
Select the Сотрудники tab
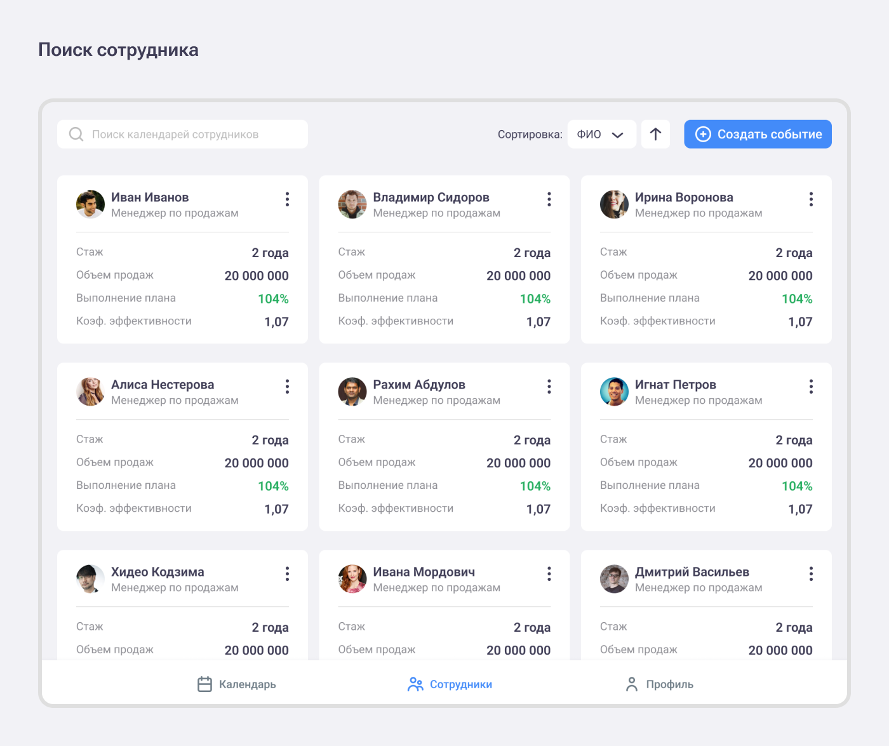click(450, 684)
